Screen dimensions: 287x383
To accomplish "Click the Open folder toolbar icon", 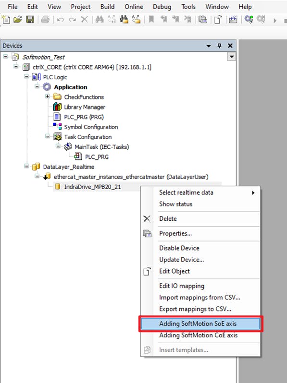I will 18,19.
